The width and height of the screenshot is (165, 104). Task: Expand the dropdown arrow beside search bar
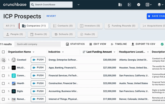click(78, 5)
